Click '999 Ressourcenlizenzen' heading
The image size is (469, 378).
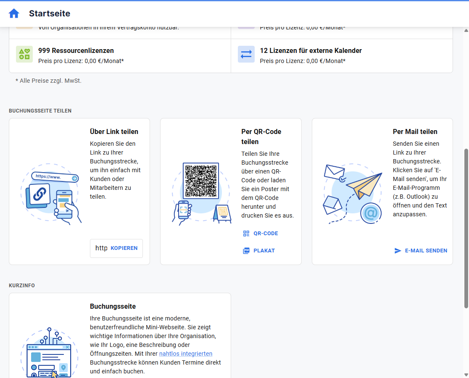[x=76, y=50]
